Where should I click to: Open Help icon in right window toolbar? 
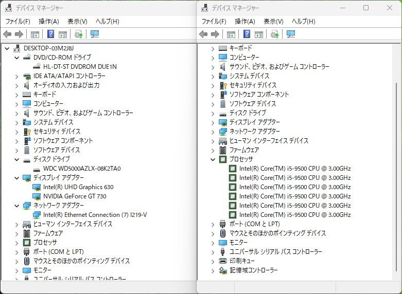(x=247, y=34)
